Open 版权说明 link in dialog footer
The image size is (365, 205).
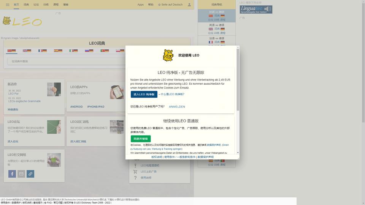156,157
